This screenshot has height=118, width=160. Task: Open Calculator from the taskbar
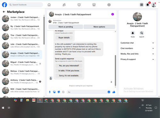pyautogui.click(x=21, y=100)
